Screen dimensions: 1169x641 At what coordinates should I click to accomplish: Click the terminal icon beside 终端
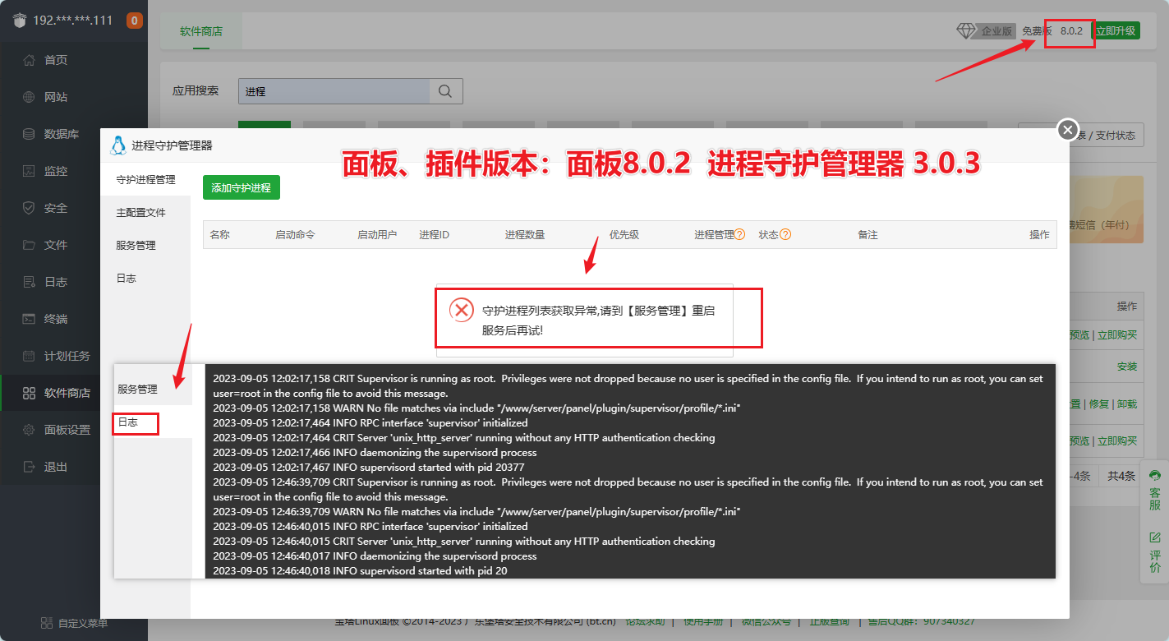[29, 319]
